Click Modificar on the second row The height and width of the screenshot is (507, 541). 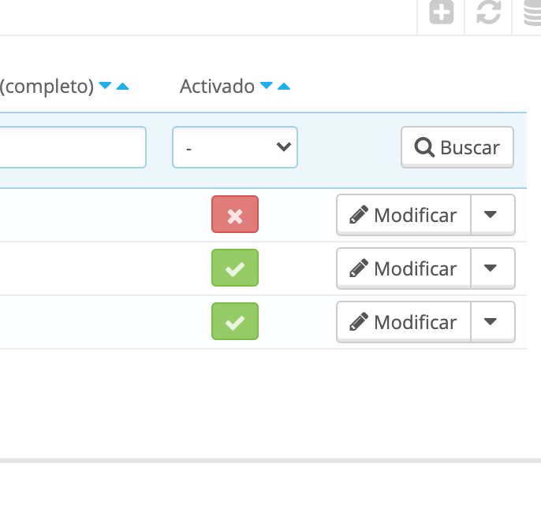coord(404,268)
